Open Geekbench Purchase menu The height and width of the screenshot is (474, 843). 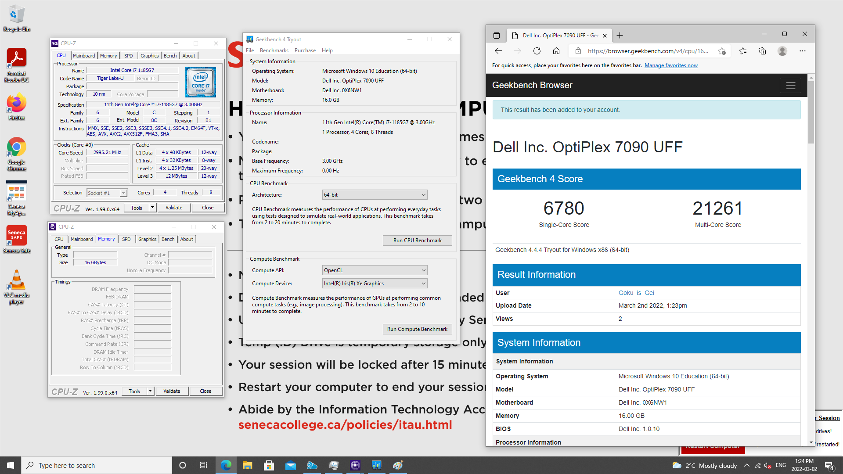coord(305,50)
